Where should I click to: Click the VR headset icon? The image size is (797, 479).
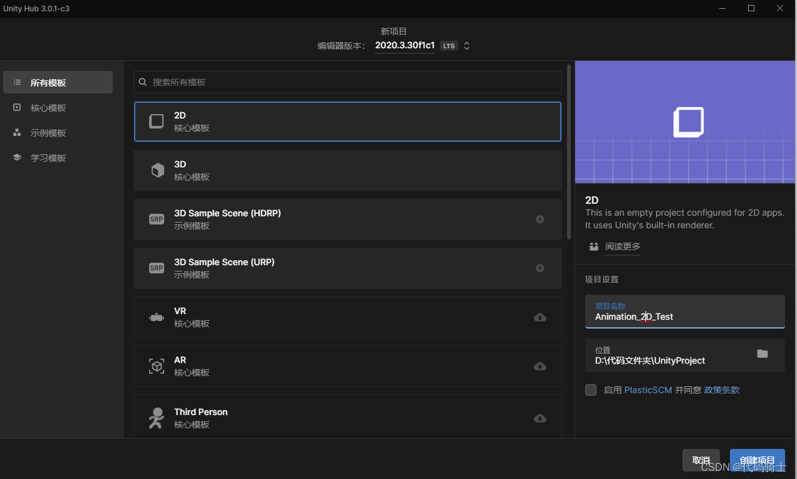pyautogui.click(x=157, y=317)
